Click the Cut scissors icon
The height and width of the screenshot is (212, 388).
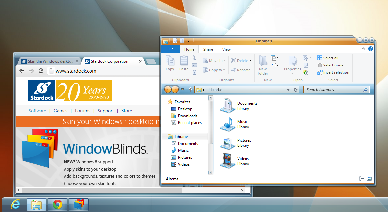click(194, 58)
